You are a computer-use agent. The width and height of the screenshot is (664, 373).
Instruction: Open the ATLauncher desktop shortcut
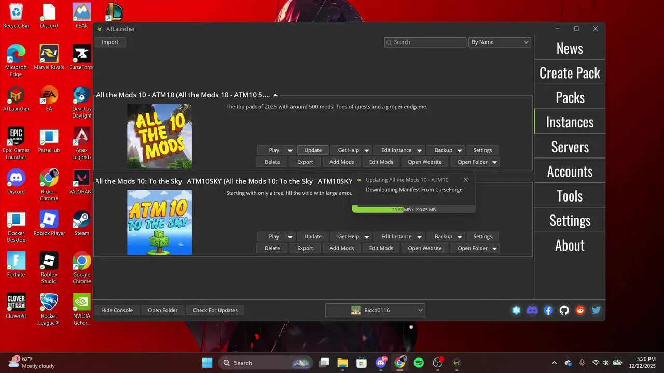click(16, 98)
